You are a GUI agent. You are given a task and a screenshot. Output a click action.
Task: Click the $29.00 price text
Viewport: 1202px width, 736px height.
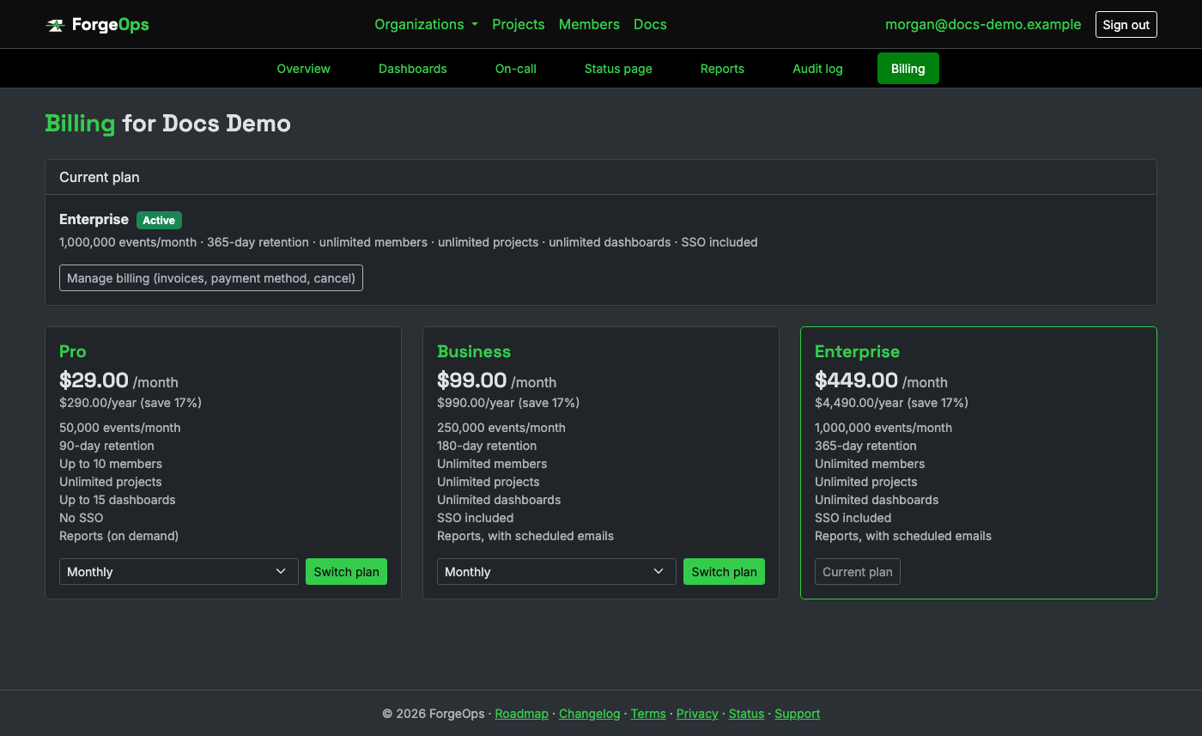(94, 380)
